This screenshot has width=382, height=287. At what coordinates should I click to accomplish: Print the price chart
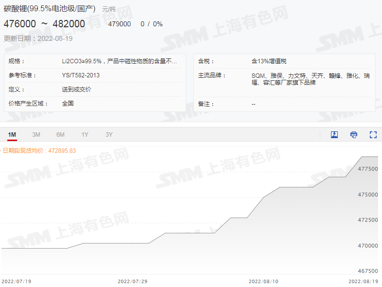click(354, 135)
